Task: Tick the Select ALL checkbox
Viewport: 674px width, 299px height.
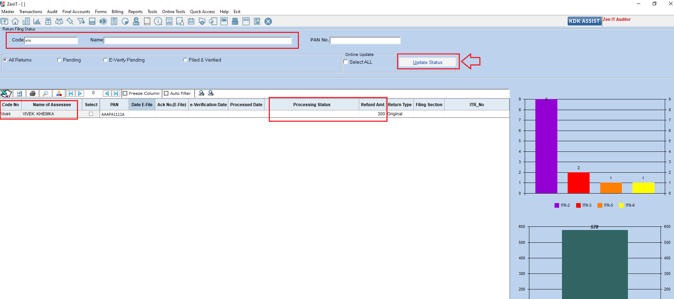Action: point(346,62)
